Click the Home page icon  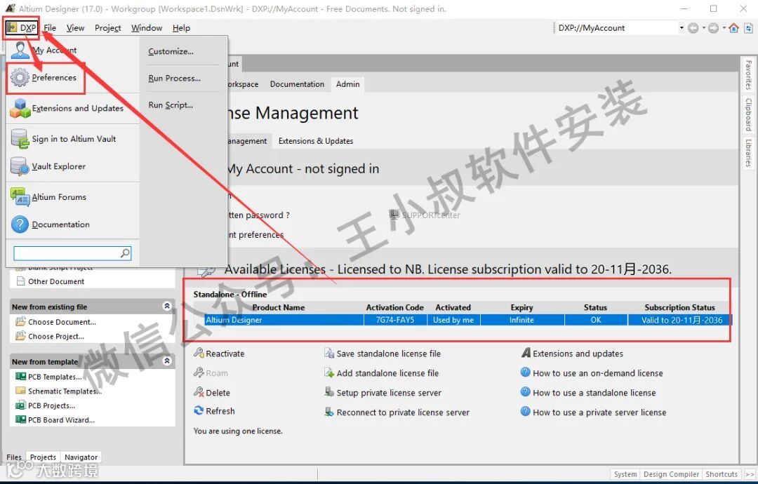(734, 28)
